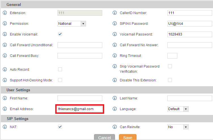Click the info icon beside Language
Image resolution: width=213 pixels, height=140 pixels.
click(x=115, y=109)
